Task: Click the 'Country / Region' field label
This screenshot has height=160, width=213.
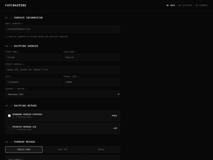Action: (16, 89)
